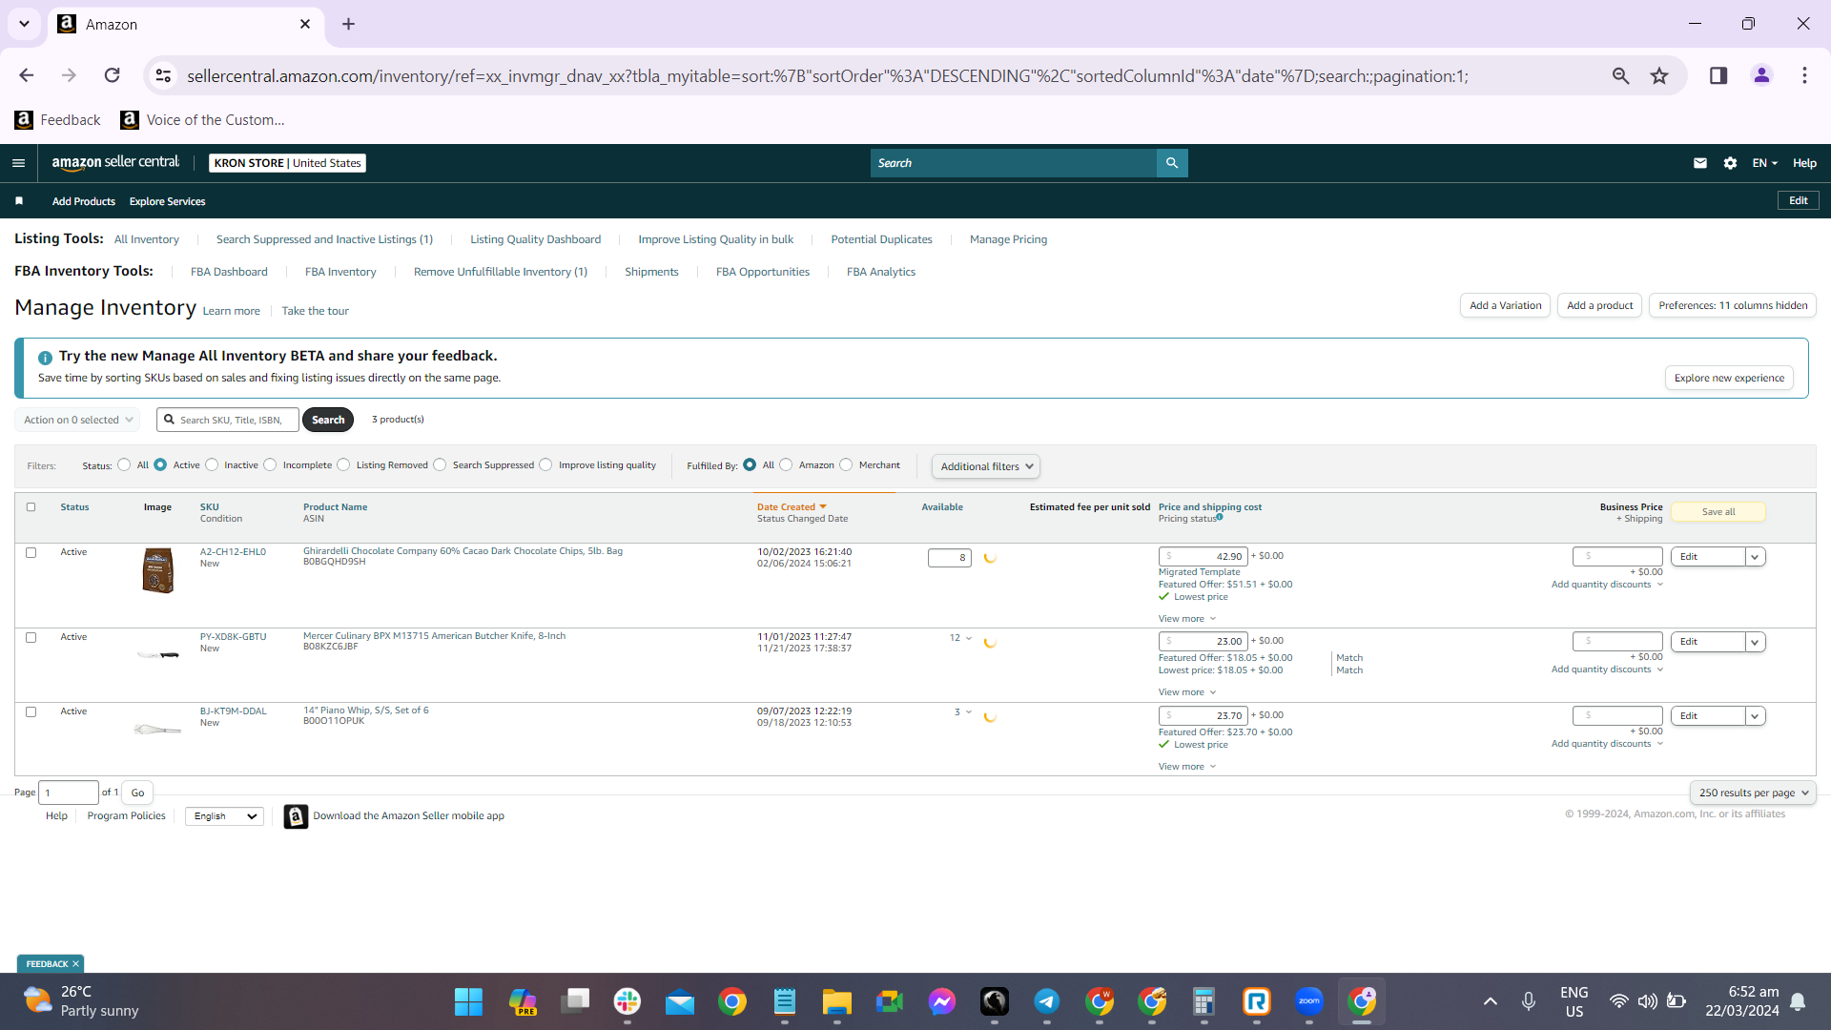Open Slack from the taskbar
Image resolution: width=1831 pixels, height=1030 pixels.
(627, 1001)
